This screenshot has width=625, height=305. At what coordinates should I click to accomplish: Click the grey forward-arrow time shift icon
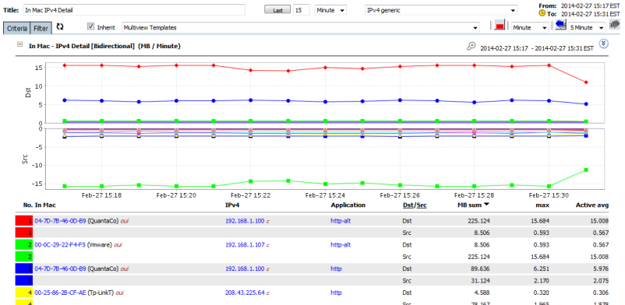pos(615,26)
